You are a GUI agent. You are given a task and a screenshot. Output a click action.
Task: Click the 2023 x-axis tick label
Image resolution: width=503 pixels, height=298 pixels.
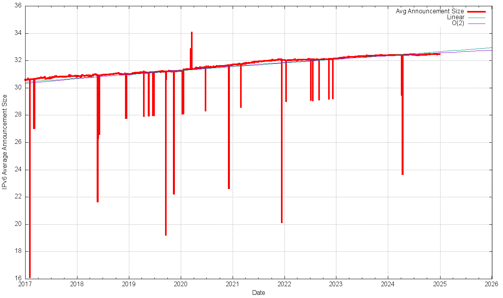[336, 284]
